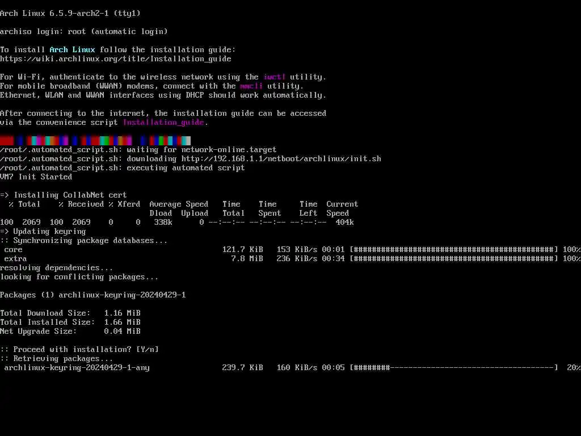The image size is (581, 436).
Task: Click 'resolving dependencies...' line
Action: [57, 268]
